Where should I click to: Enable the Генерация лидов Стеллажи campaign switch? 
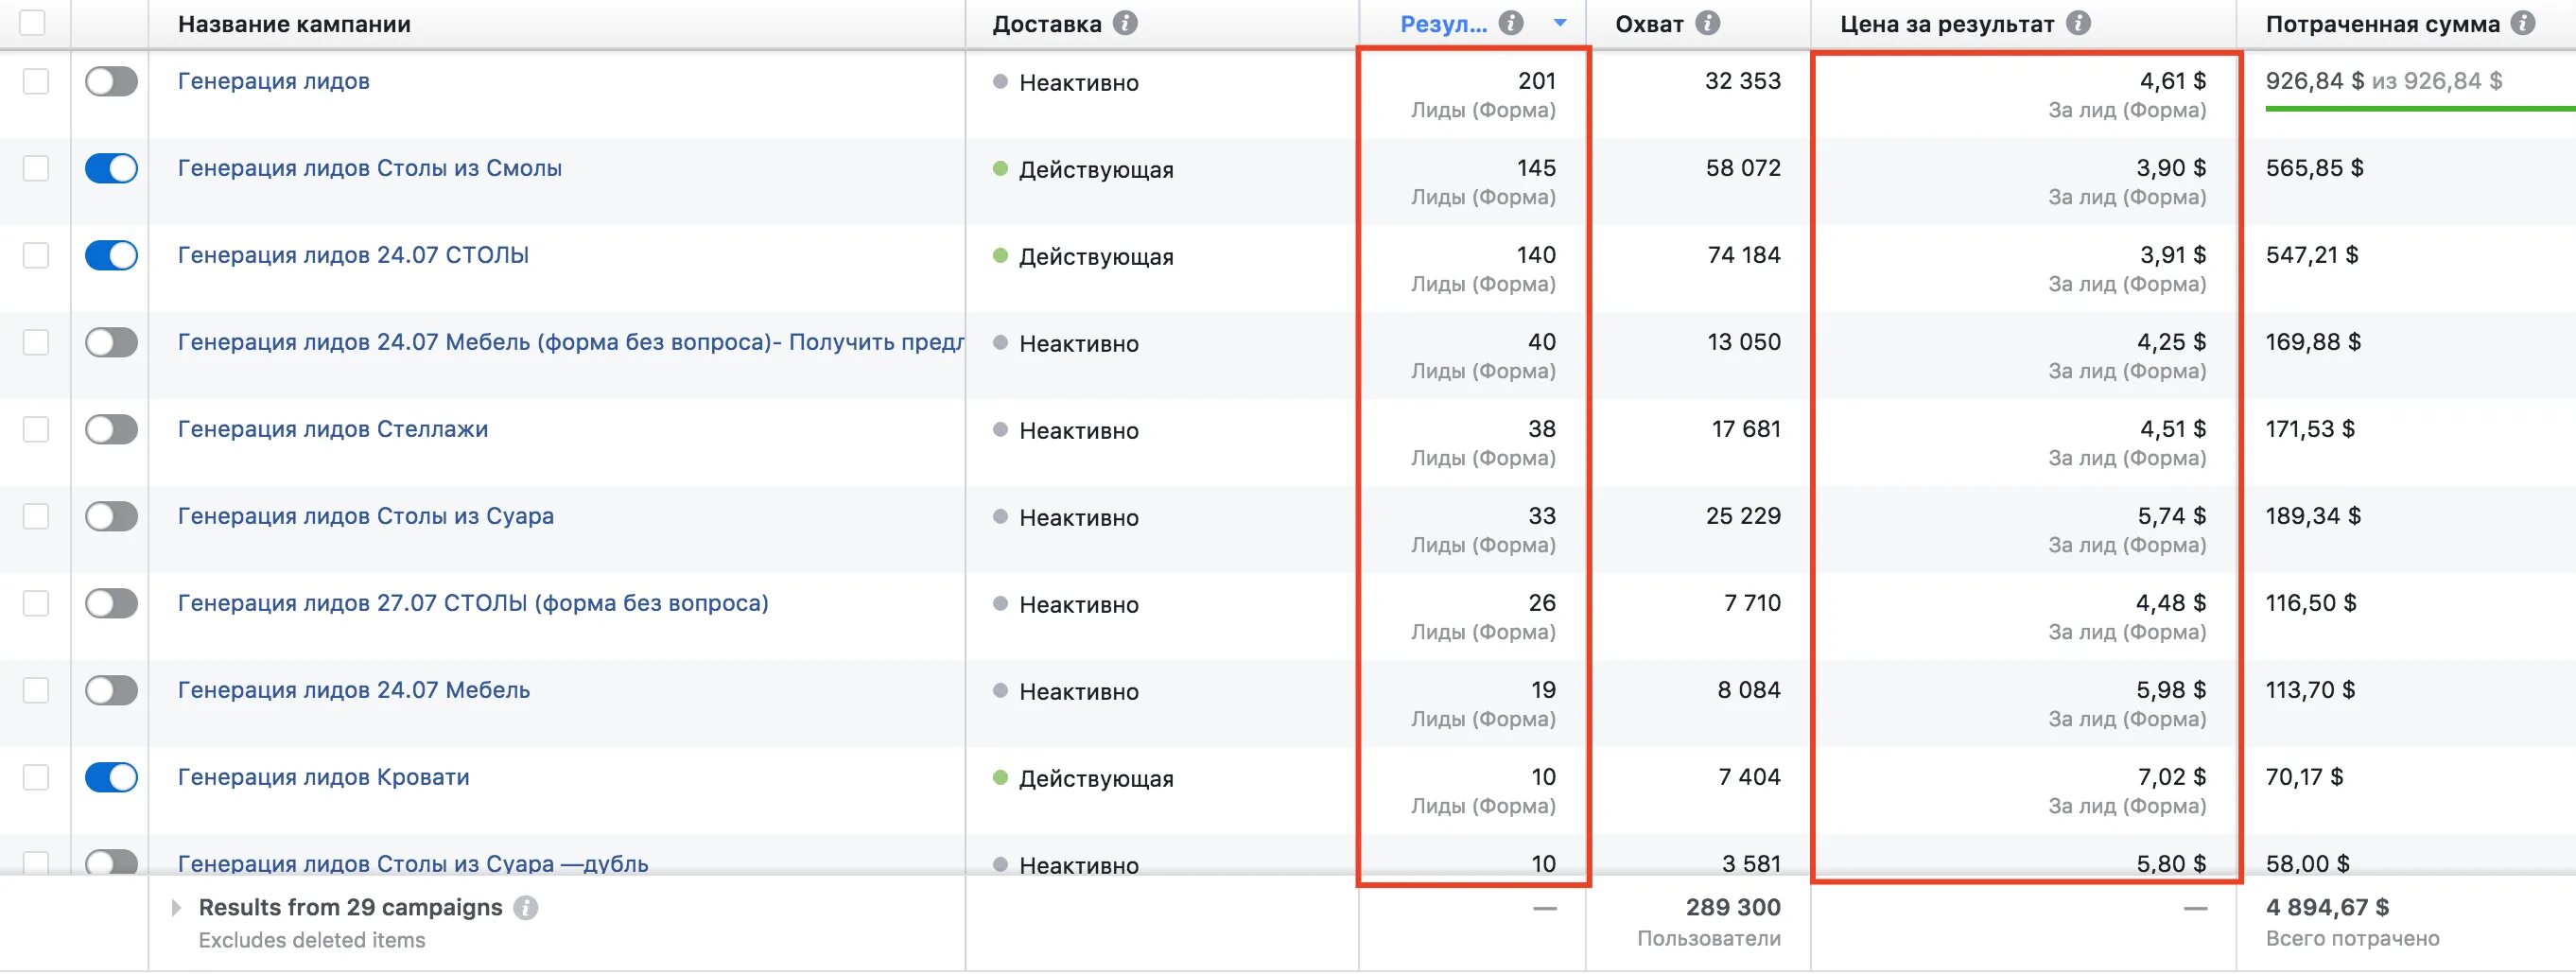(111, 429)
